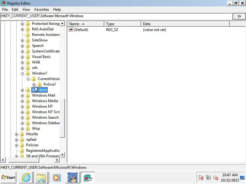Expand the SideShow key
Viewport: 246px width, 184px height.
tap(22, 40)
